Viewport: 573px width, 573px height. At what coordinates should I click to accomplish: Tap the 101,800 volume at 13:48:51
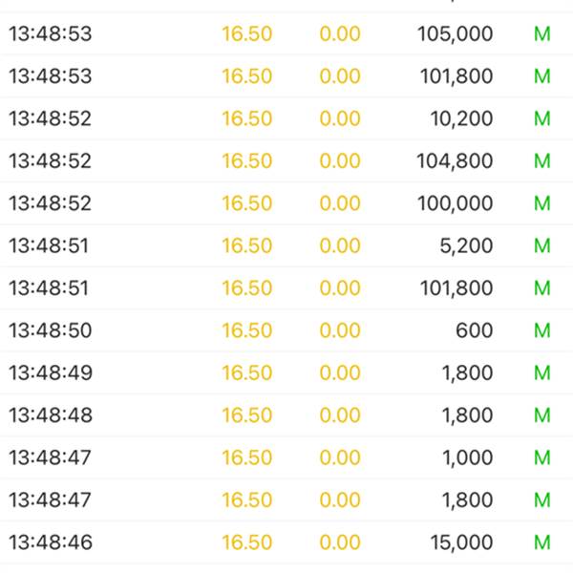click(x=455, y=287)
